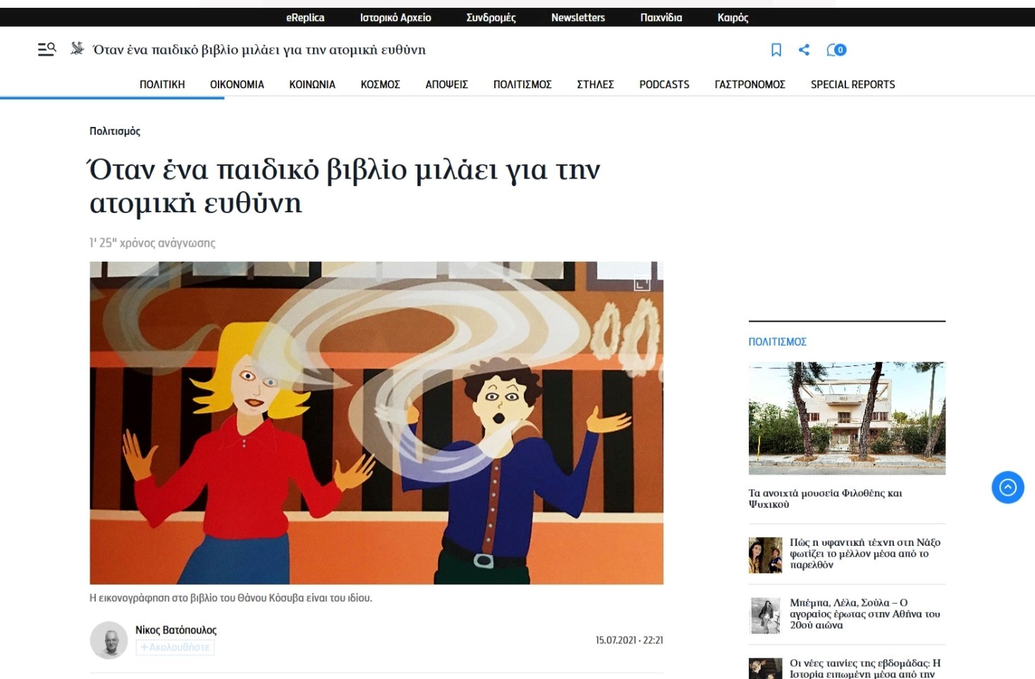
Task: Click the Πολιτισμός breadcrumb above headline
Action: click(x=115, y=131)
